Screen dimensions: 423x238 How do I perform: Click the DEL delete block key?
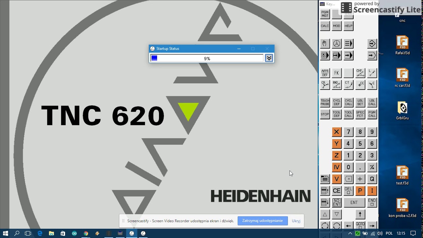348,191
